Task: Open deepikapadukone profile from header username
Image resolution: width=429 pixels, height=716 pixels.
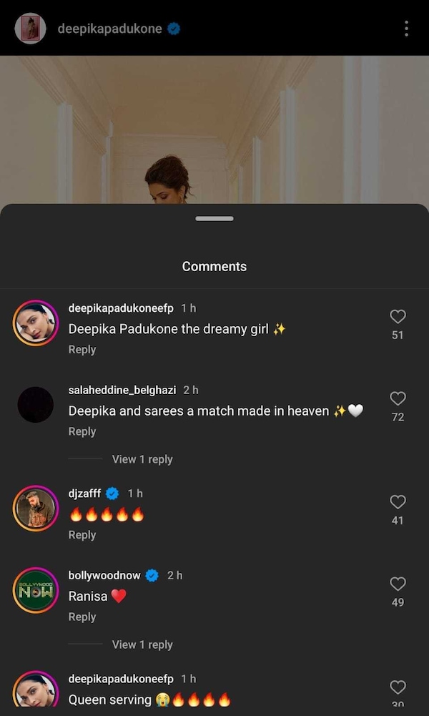Action: point(109,29)
